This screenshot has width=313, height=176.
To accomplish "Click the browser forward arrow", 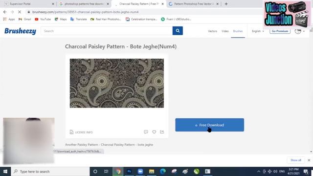I will tap(12, 12).
